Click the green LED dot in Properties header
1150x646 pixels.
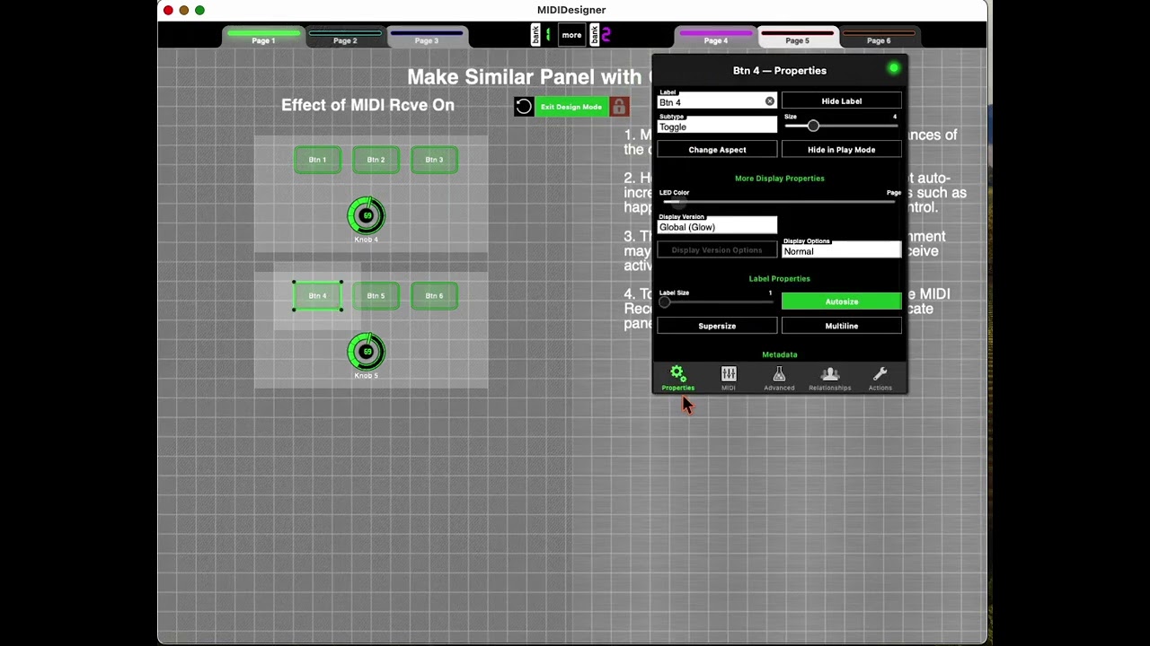point(893,68)
